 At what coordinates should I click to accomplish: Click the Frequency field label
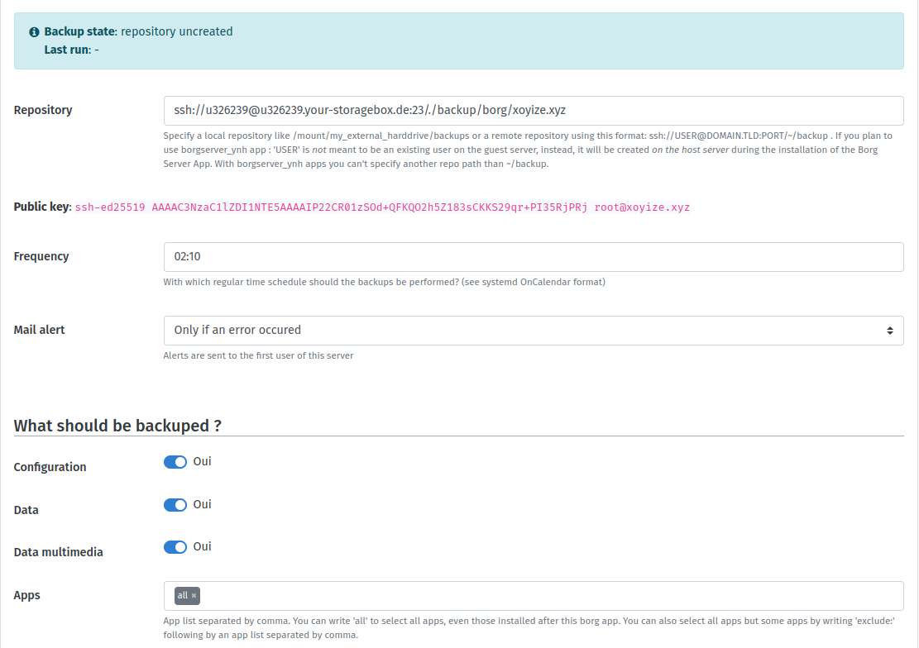point(41,256)
